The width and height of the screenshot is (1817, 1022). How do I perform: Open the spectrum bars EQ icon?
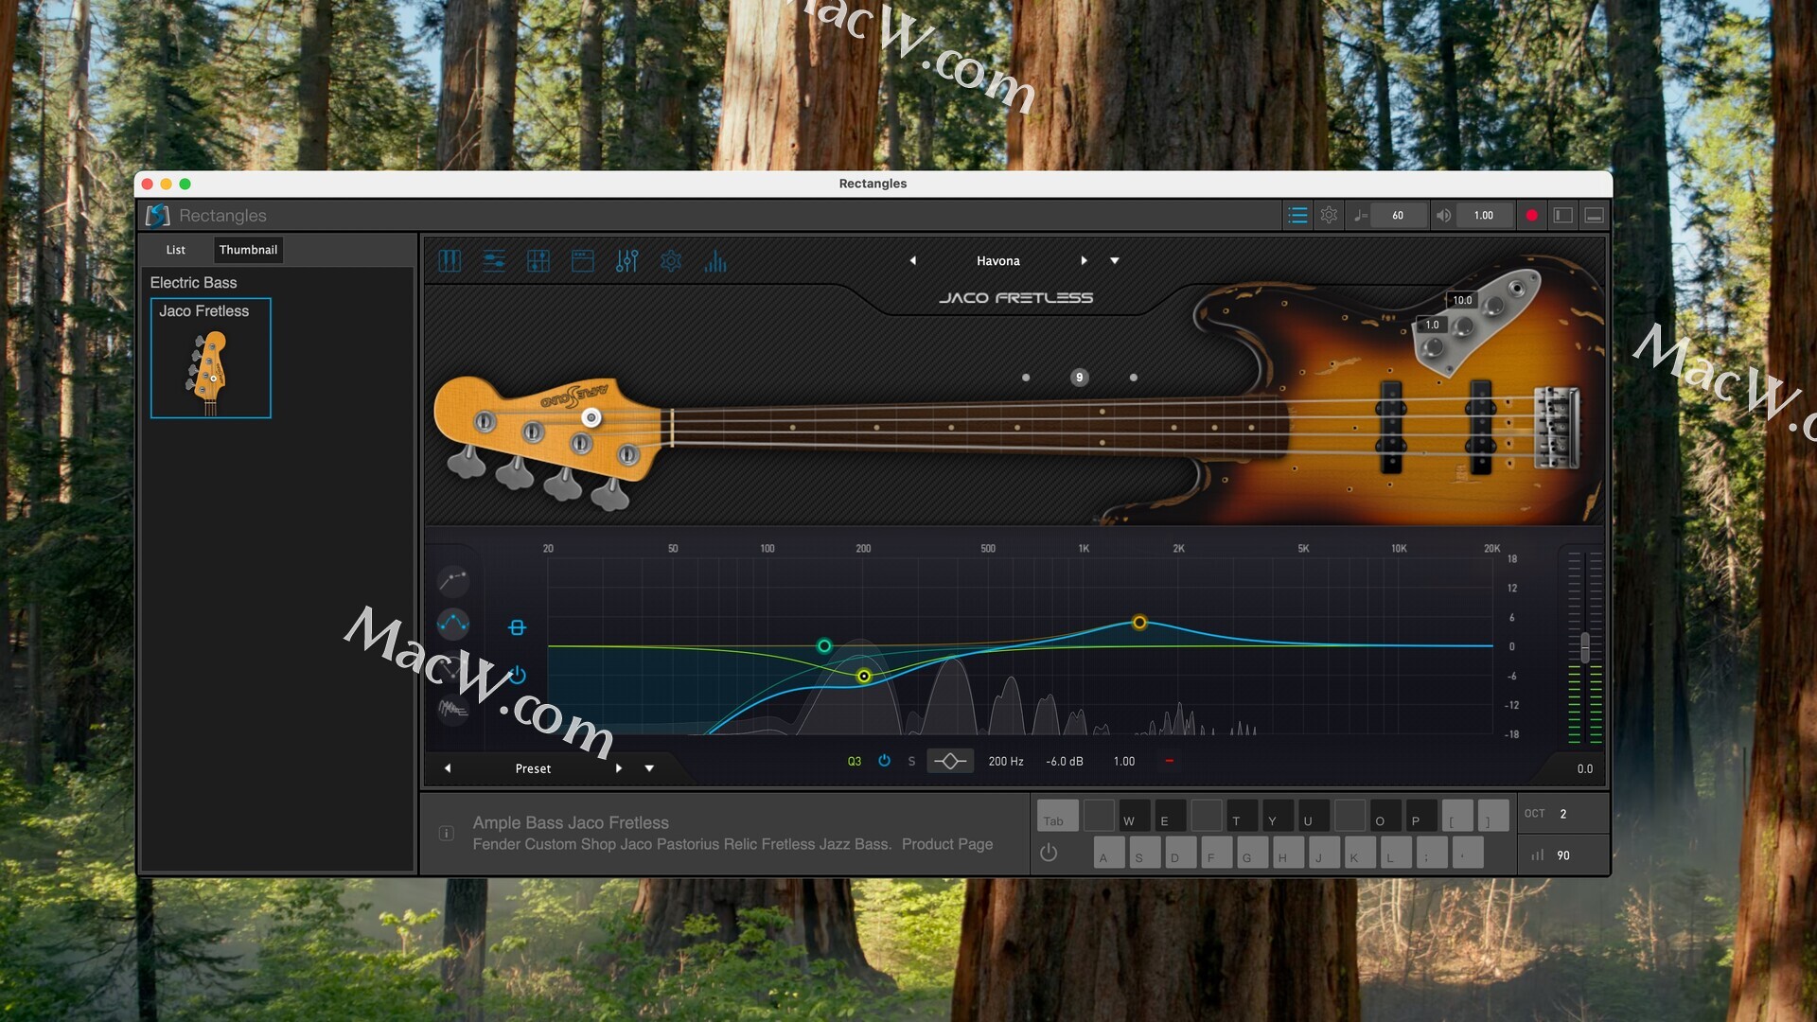715,261
